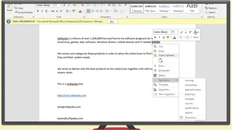
Task: Apply the Heading 1 style
Action: point(165,9)
